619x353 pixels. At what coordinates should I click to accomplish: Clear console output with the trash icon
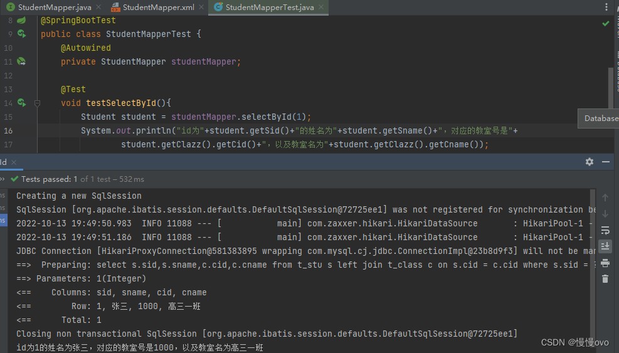click(605, 279)
